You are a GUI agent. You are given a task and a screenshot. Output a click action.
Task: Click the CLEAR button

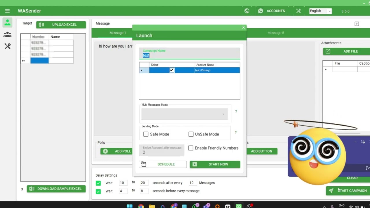pyautogui.click(x=352, y=178)
